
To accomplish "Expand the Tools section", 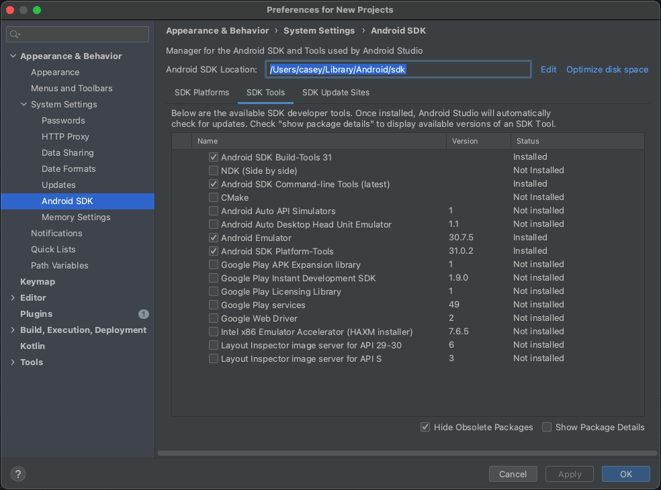I will tap(12, 362).
